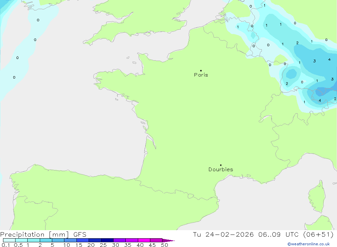Pick the 2–5 mm legend swatch
The image size is (337, 247).
(x=46, y=240)
